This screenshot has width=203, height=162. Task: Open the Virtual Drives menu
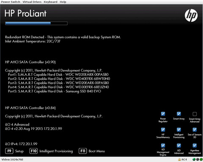click(x=32, y=2)
